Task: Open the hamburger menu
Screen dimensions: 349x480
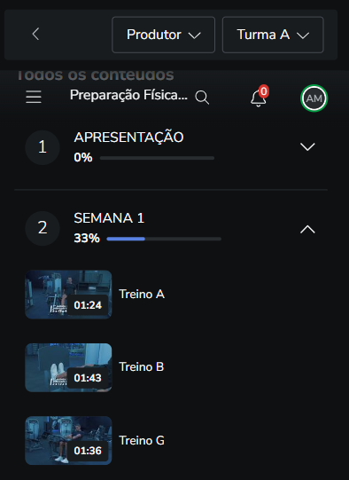Action: point(34,97)
